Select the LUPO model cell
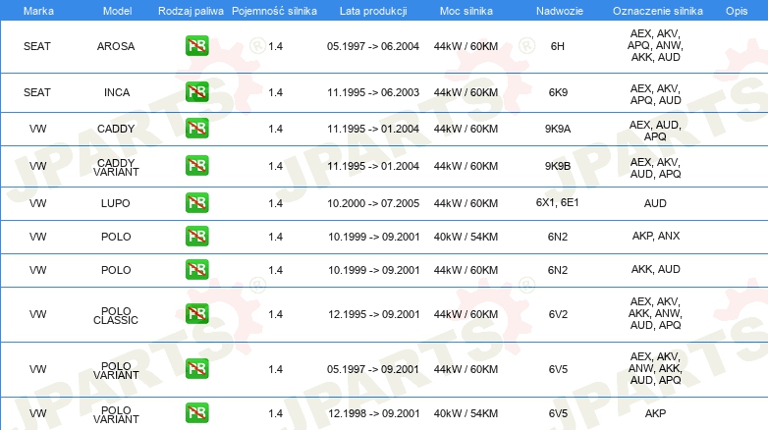Viewport: 768px width, 430px height. click(x=116, y=203)
